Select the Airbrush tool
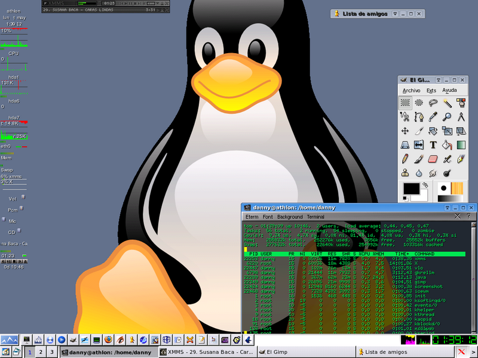 pyautogui.click(x=446, y=159)
